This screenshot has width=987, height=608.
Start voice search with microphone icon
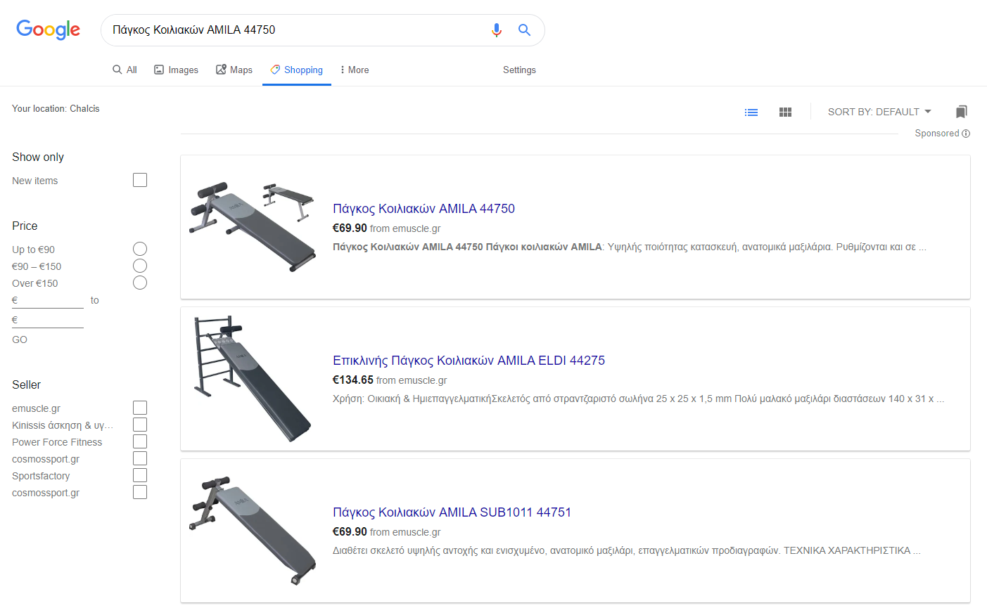[497, 30]
